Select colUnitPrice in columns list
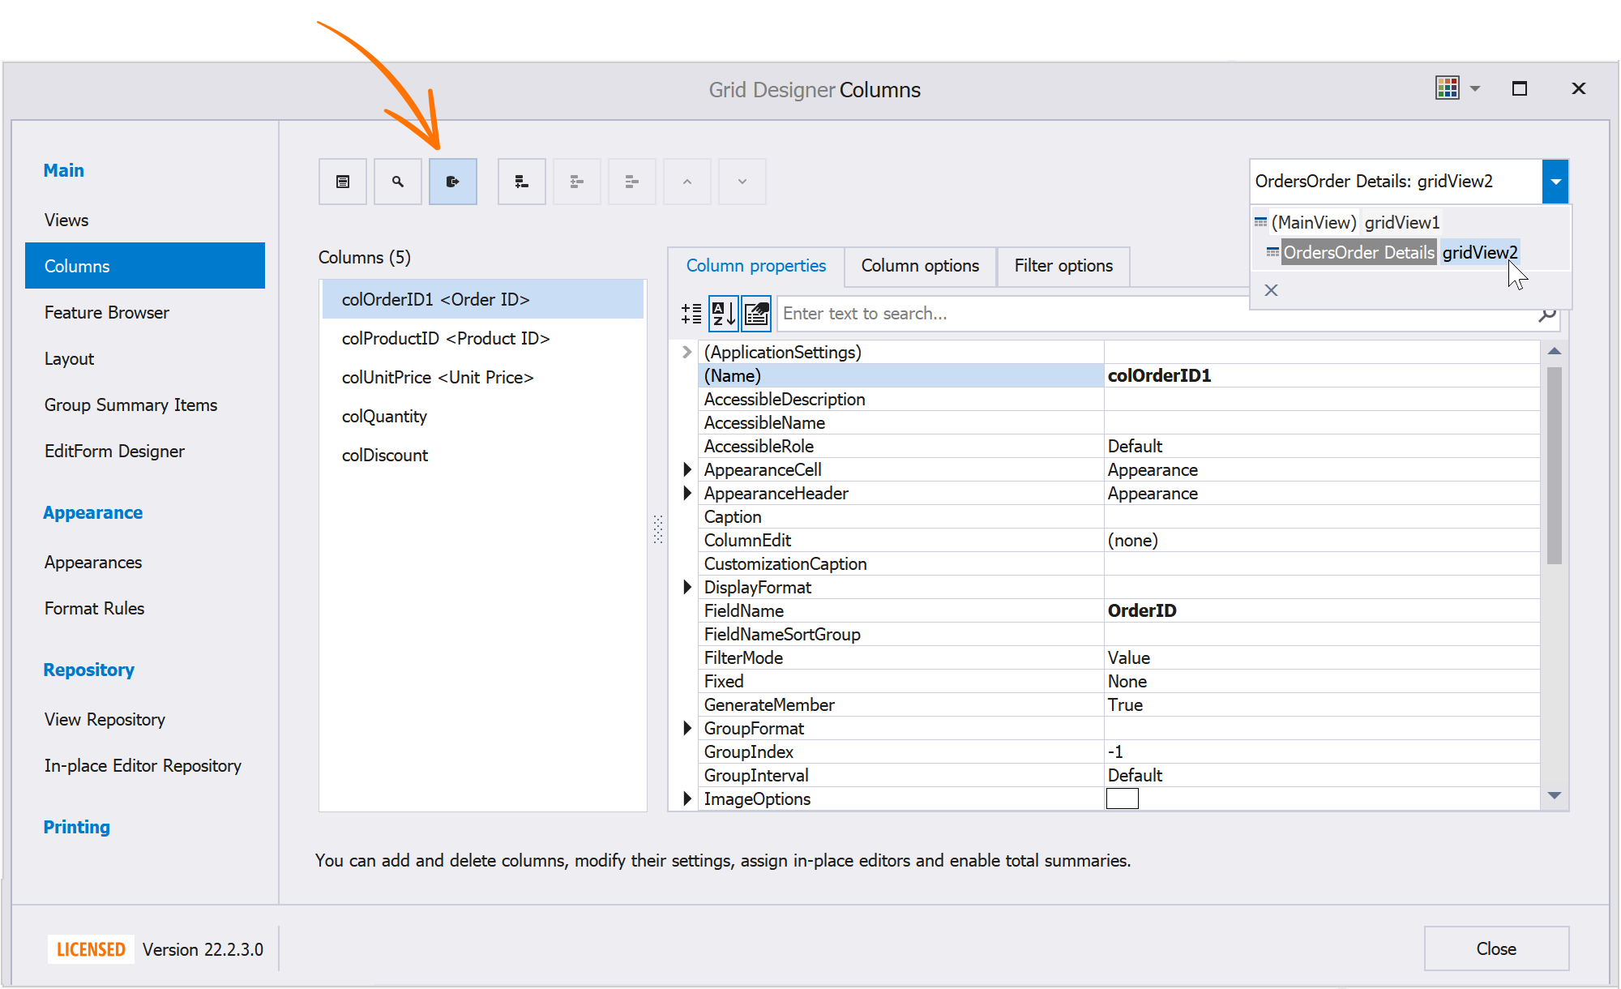Image resolution: width=1621 pixels, height=989 pixels. [x=438, y=378]
